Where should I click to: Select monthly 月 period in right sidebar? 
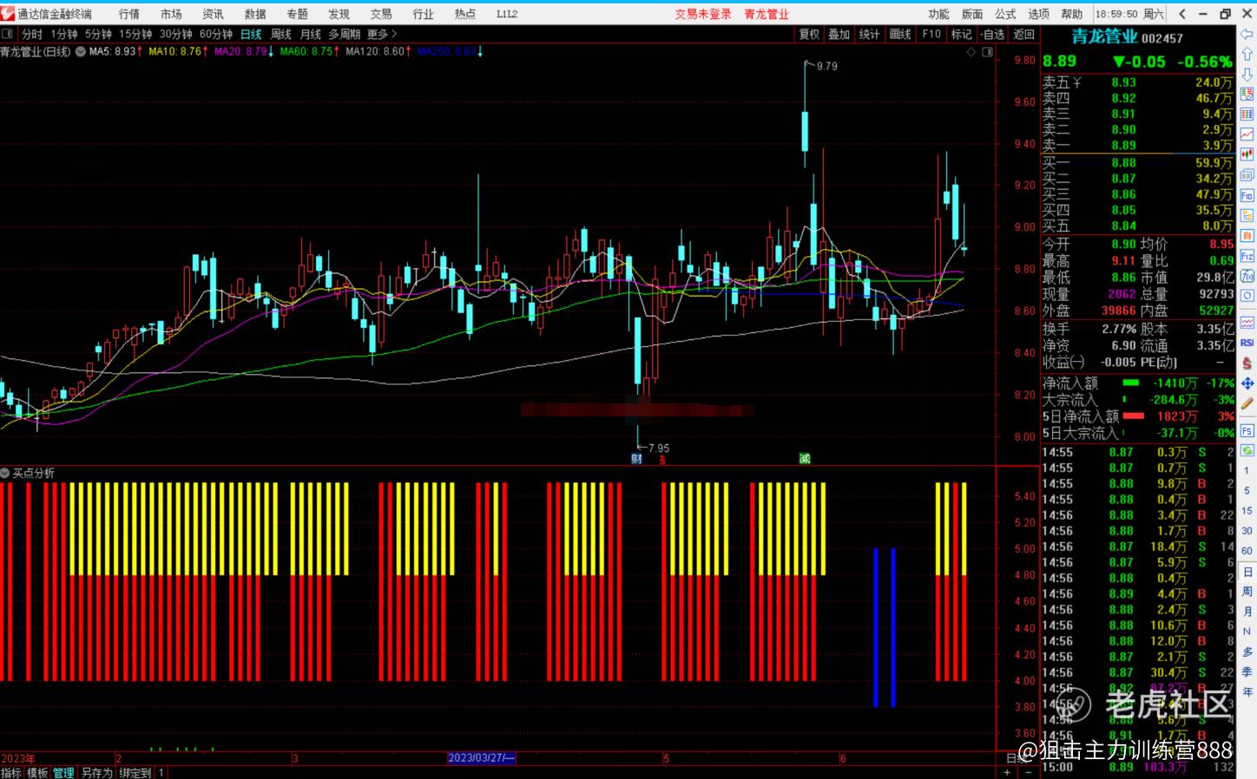coord(1247,612)
